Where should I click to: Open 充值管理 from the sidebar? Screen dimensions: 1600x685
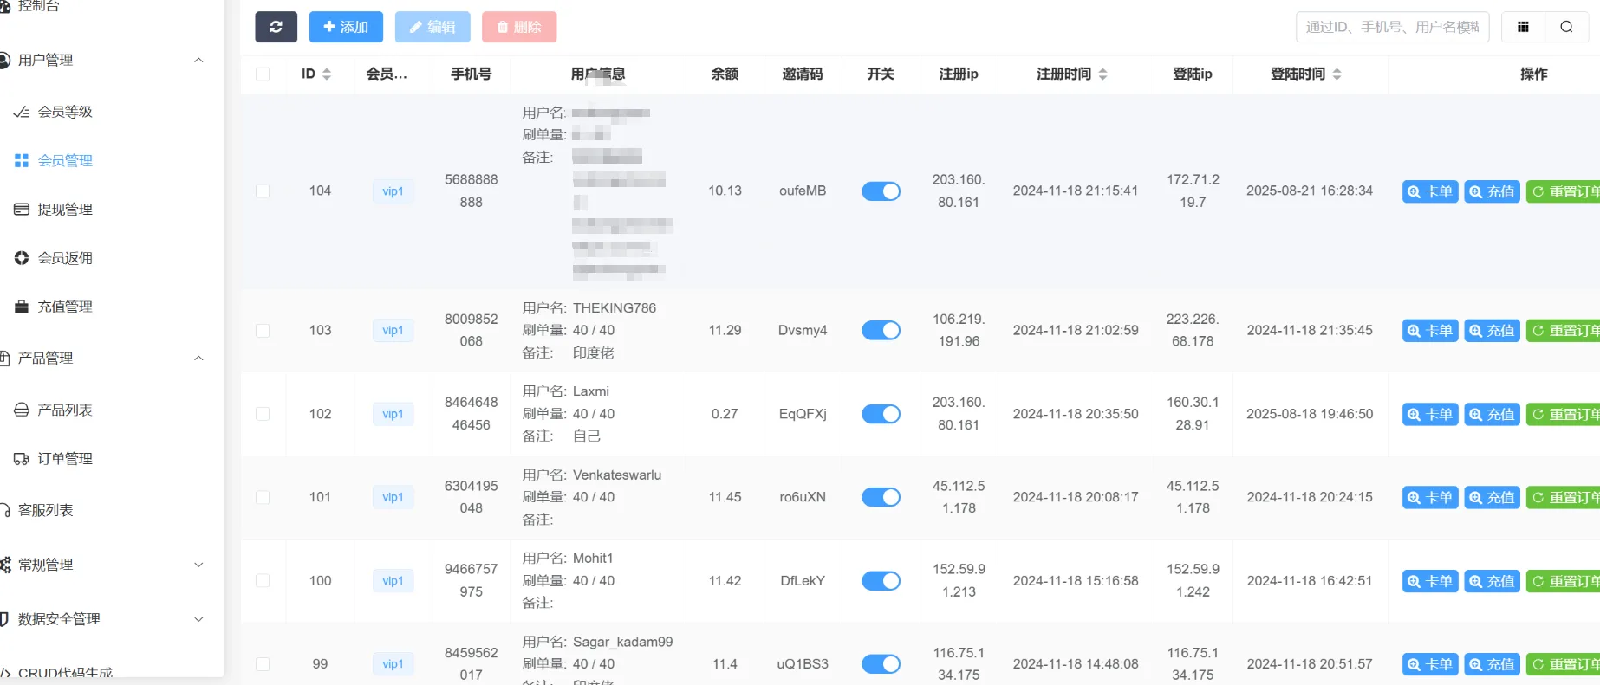pyautogui.click(x=65, y=307)
